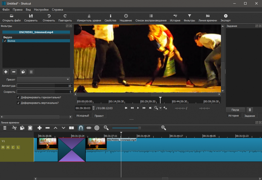Lift clip with up arrow icon
This screenshot has width=262, height=180.
point(55,128)
